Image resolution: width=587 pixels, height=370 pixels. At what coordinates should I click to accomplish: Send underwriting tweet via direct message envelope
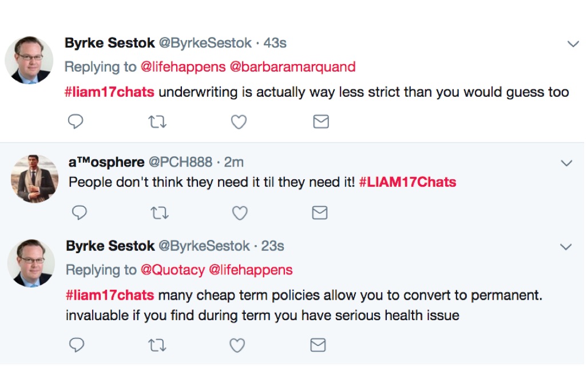321,121
